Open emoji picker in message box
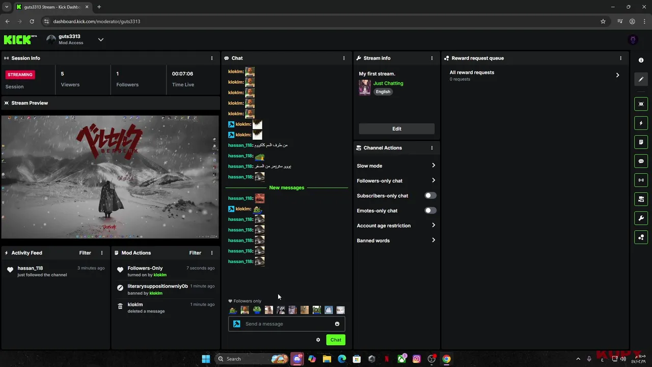The height and width of the screenshot is (367, 652). coord(337,324)
